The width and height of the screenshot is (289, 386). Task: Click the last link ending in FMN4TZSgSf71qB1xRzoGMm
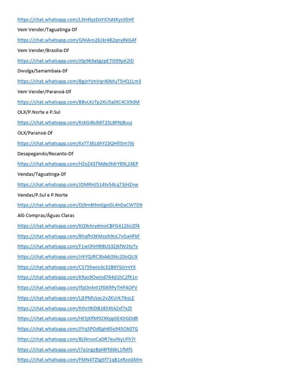(80, 360)
